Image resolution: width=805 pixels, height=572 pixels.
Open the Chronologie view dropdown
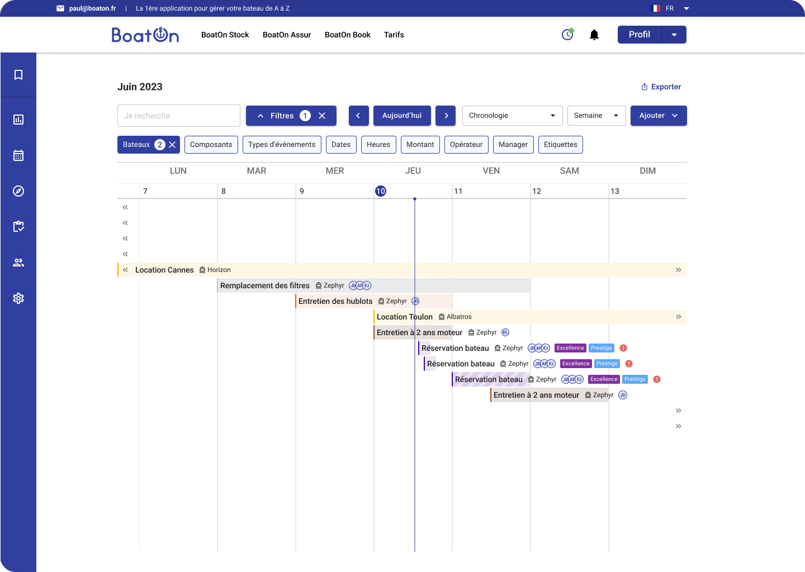512,116
